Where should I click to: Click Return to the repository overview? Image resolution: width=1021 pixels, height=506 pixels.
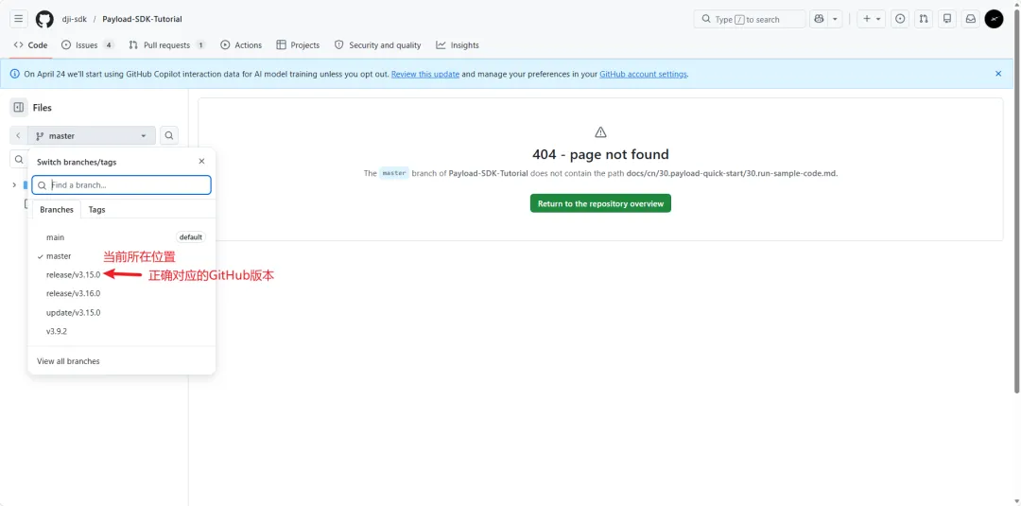(600, 203)
